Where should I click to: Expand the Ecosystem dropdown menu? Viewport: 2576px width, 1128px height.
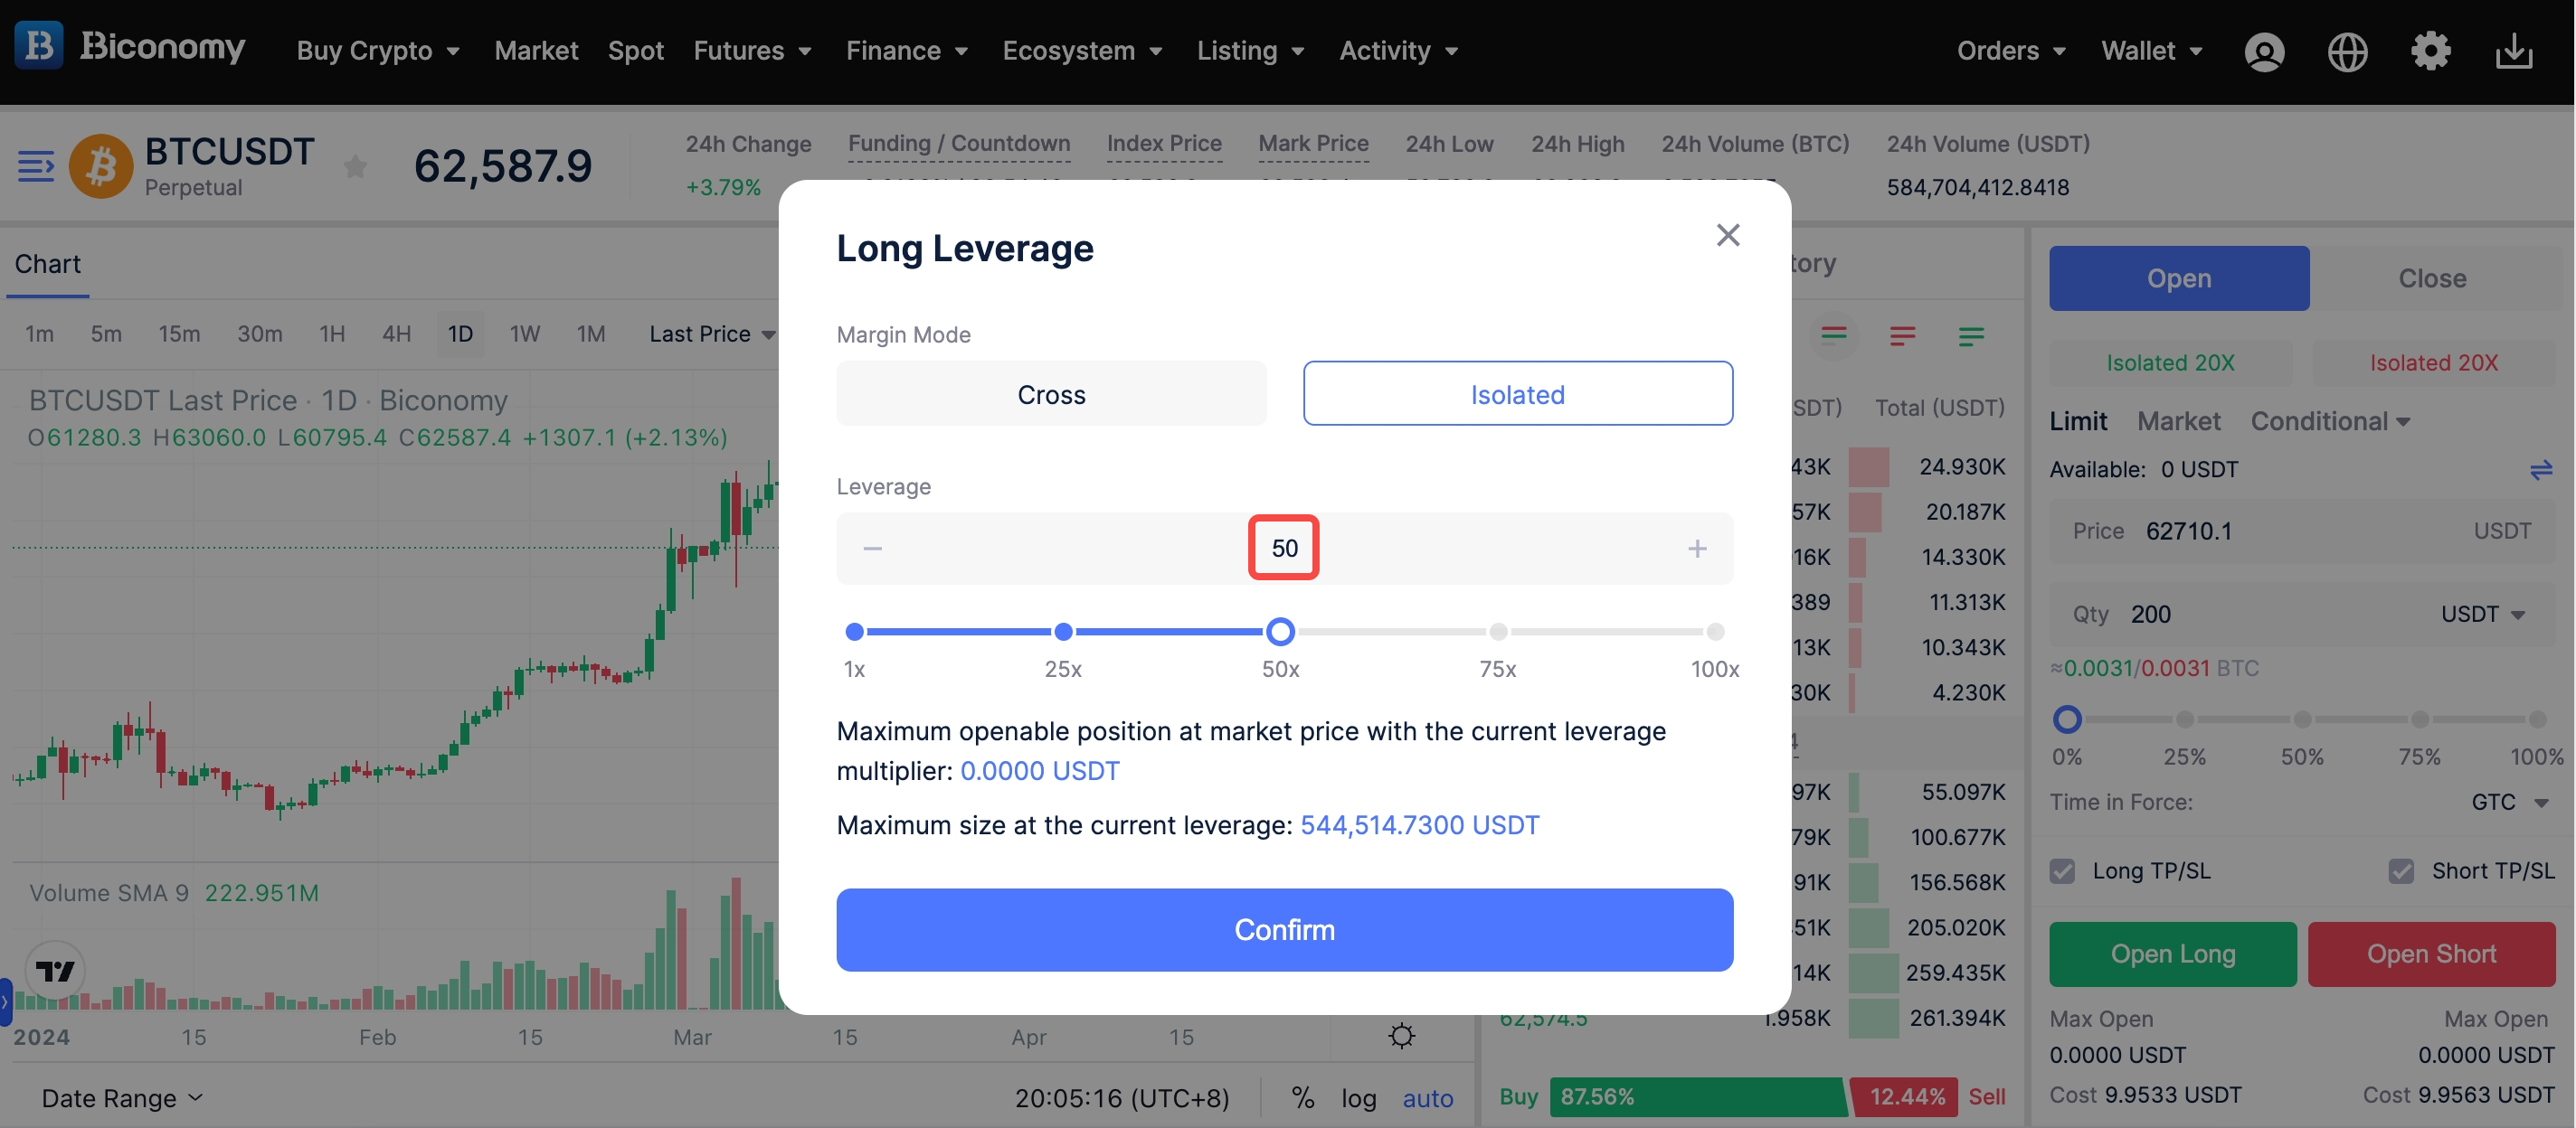coord(1082,50)
